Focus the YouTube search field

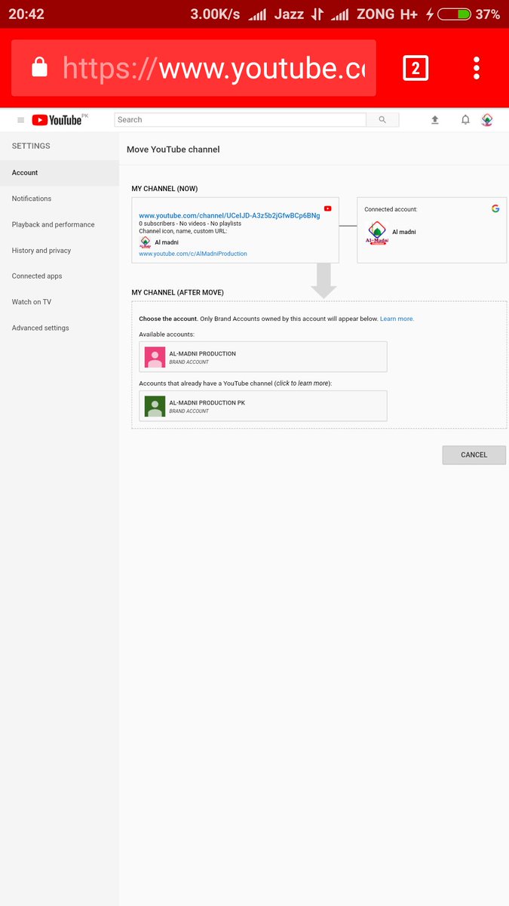(240, 119)
